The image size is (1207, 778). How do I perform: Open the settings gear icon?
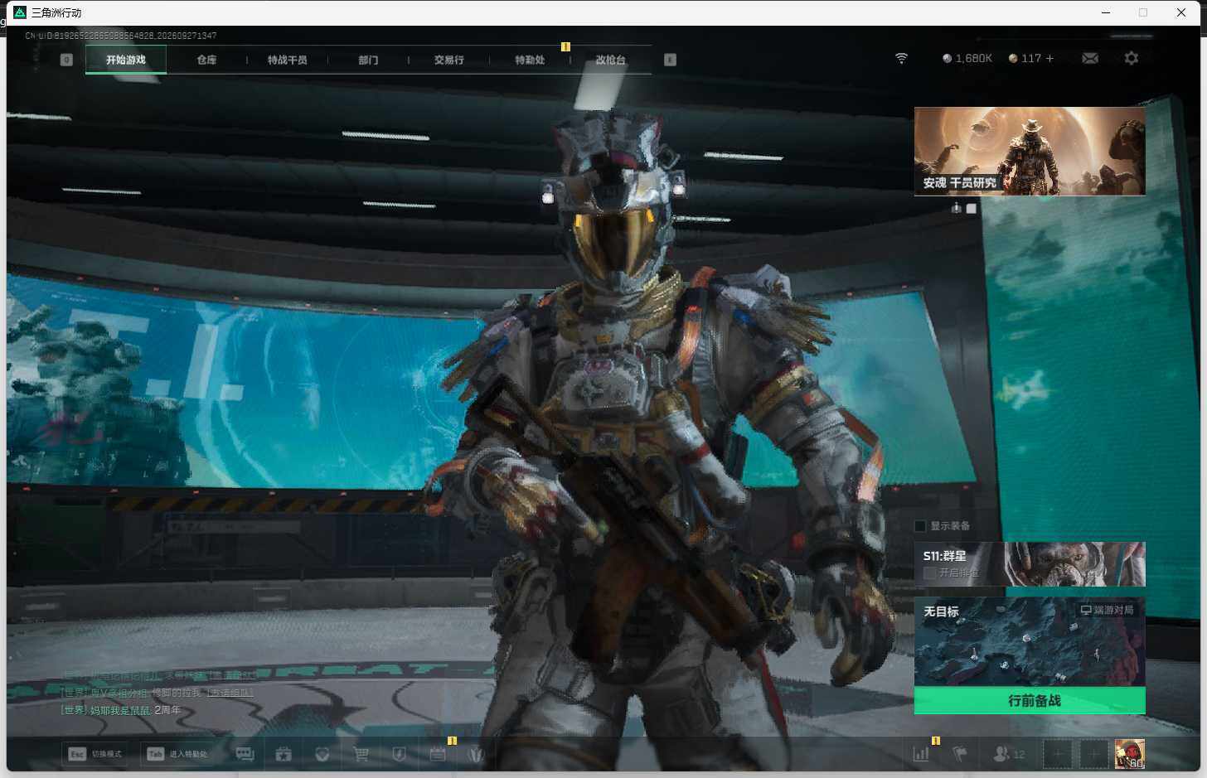1132,58
